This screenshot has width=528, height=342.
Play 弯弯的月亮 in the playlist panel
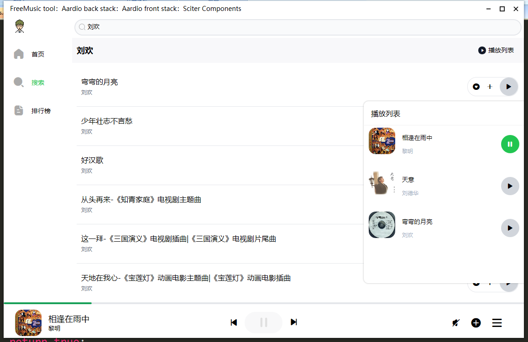click(510, 228)
